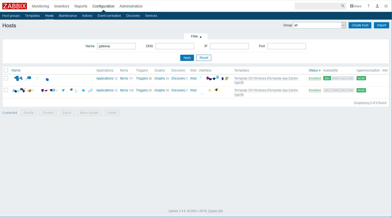Click into the DNS filter field
The height and width of the screenshot is (217, 392).
point(175,46)
